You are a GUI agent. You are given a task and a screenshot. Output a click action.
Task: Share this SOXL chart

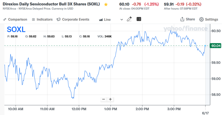[188, 19]
